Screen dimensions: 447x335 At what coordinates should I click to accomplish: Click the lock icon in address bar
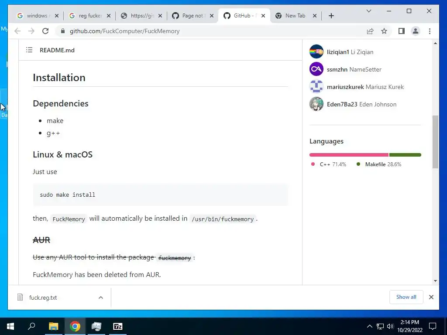pyautogui.click(x=63, y=31)
